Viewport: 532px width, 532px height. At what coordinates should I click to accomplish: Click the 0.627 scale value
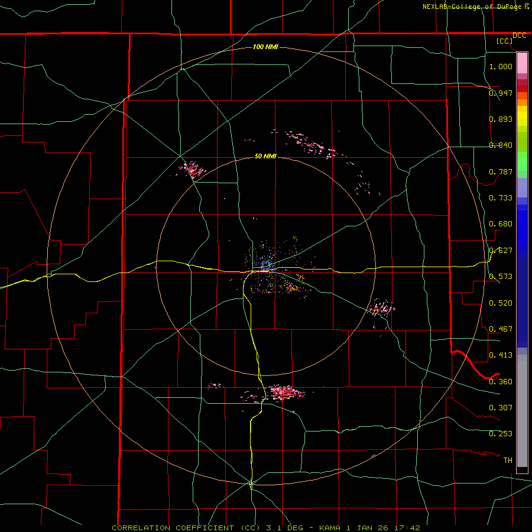501,251
